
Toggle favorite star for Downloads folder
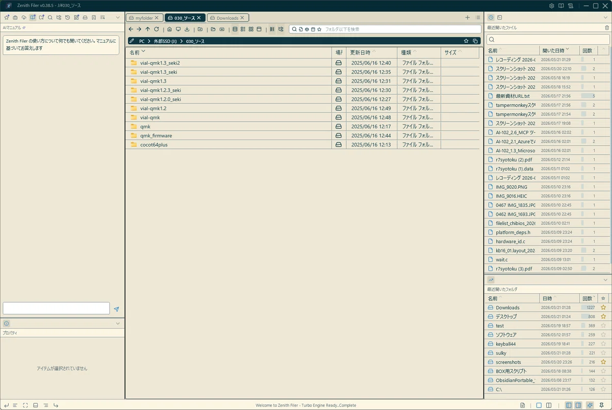(x=603, y=307)
